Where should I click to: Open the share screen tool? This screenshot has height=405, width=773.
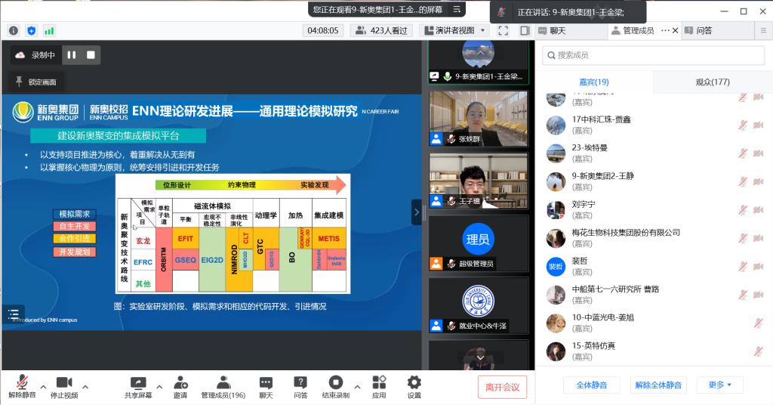(137, 385)
